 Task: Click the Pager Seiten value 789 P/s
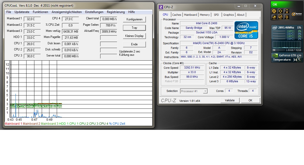(109, 25)
